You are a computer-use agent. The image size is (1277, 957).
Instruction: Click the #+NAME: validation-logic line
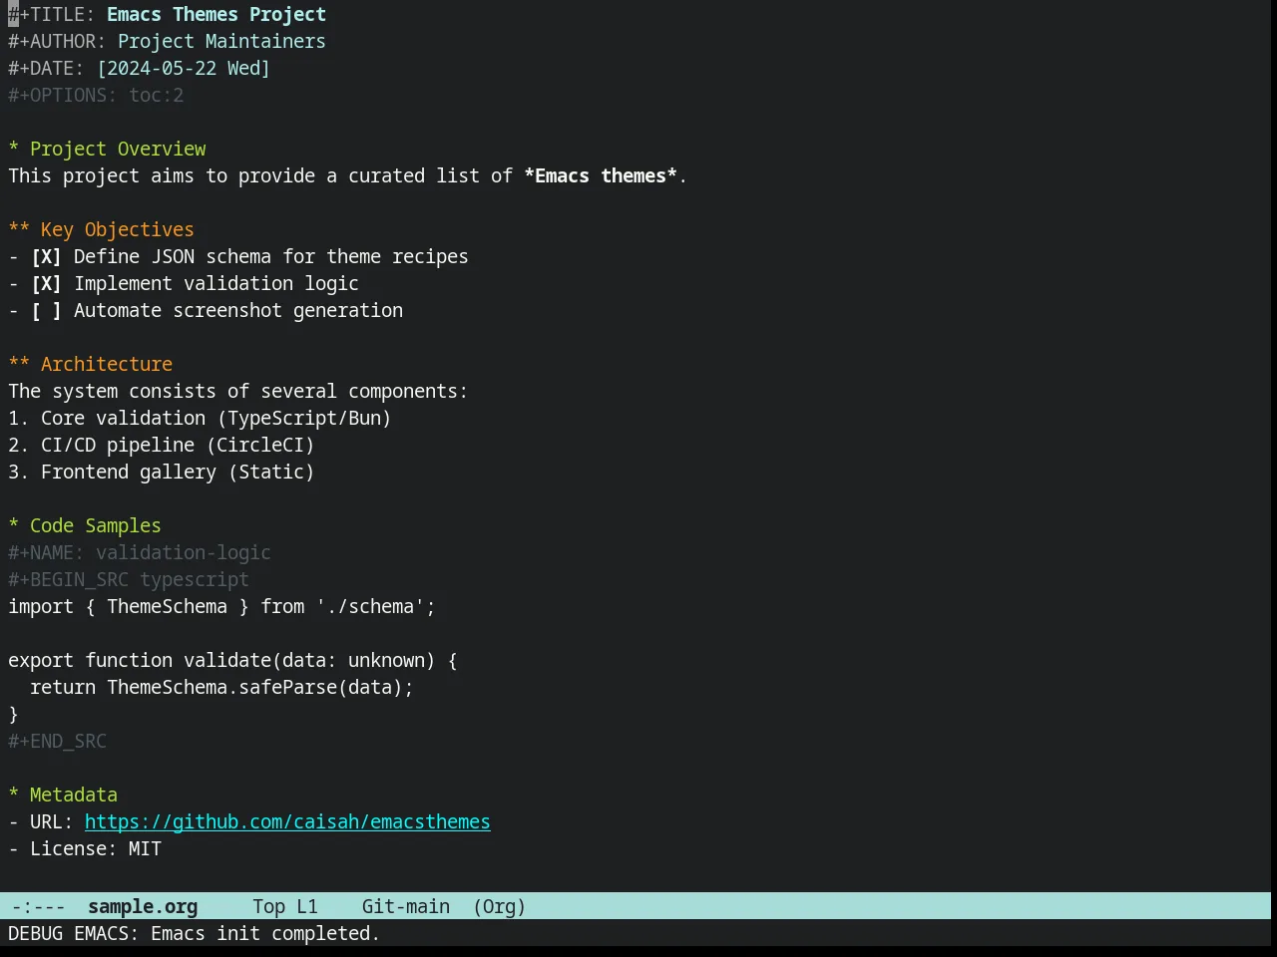140,553
